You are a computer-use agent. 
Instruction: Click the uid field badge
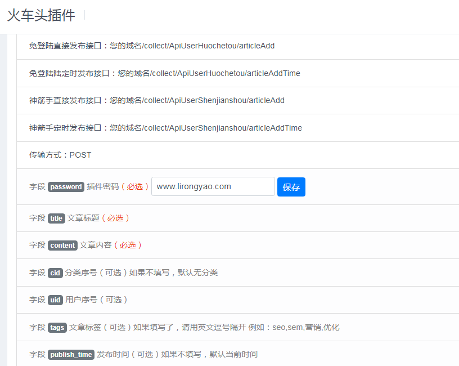click(x=55, y=300)
